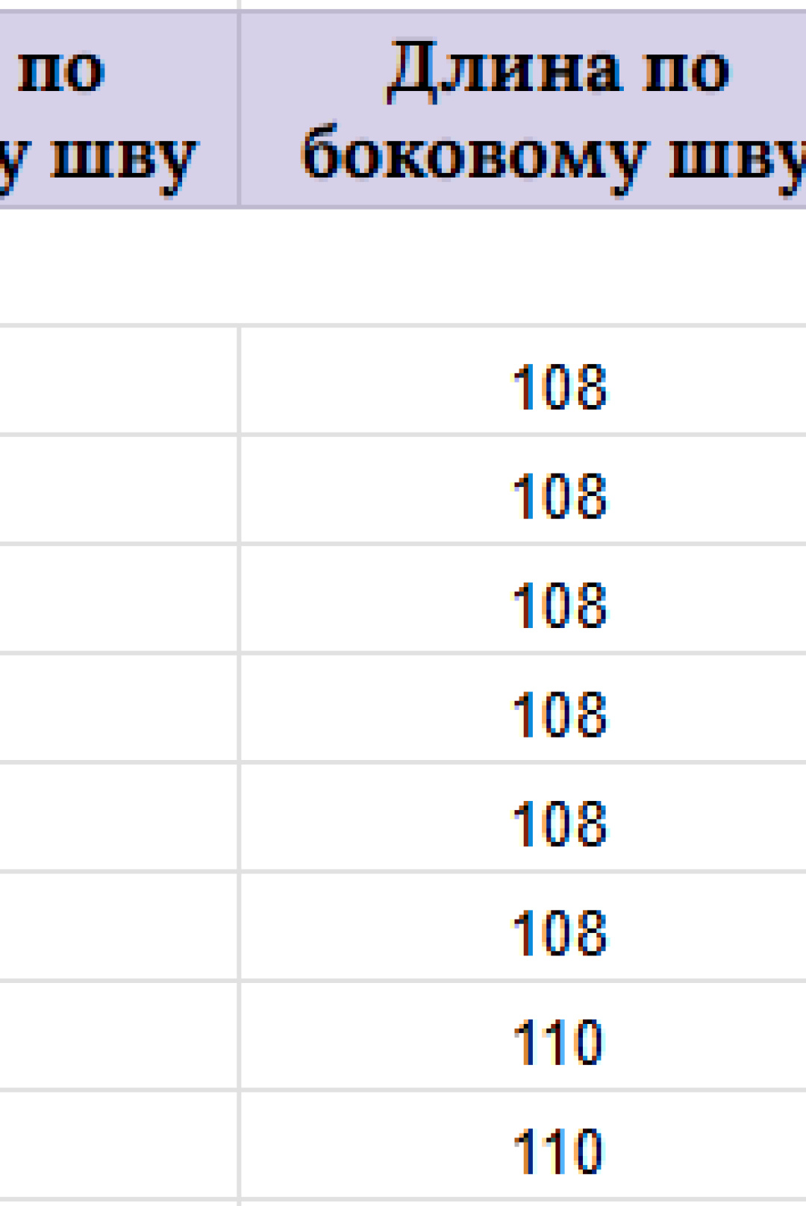This screenshot has width=806, height=1206.
Task: Select the second, bottom-most 110 value cell
Action: click(x=523, y=1144)
